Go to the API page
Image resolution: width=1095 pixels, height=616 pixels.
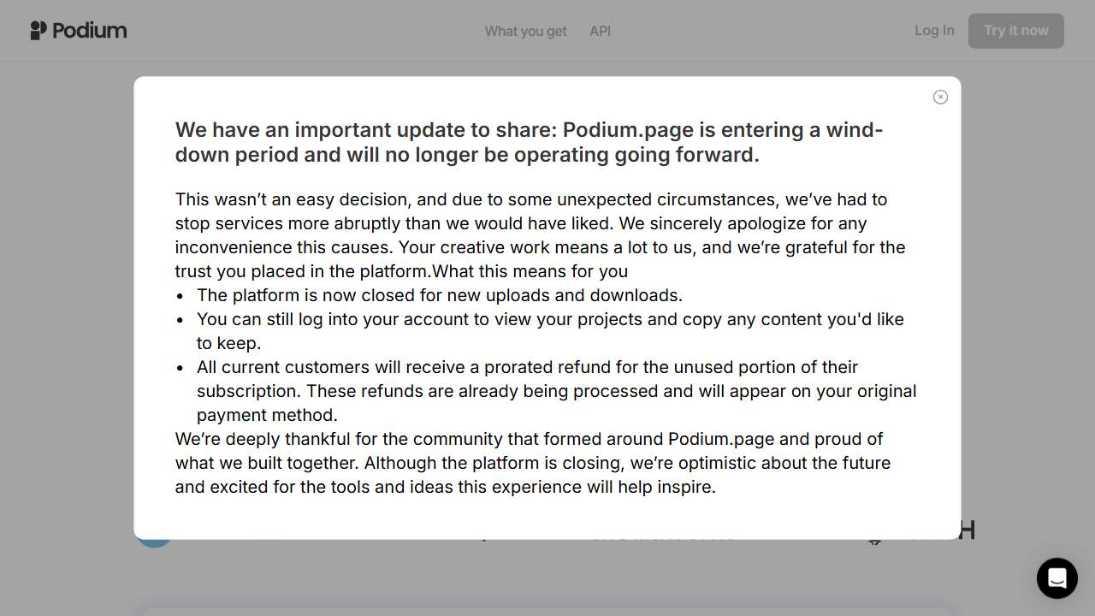[x=600, y=32]
